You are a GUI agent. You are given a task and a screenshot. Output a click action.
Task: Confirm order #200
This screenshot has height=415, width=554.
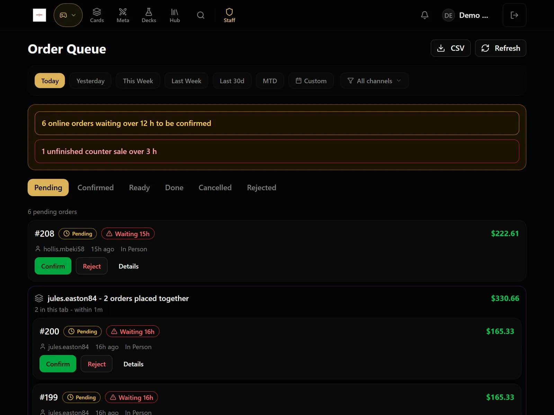click(58, 364)
